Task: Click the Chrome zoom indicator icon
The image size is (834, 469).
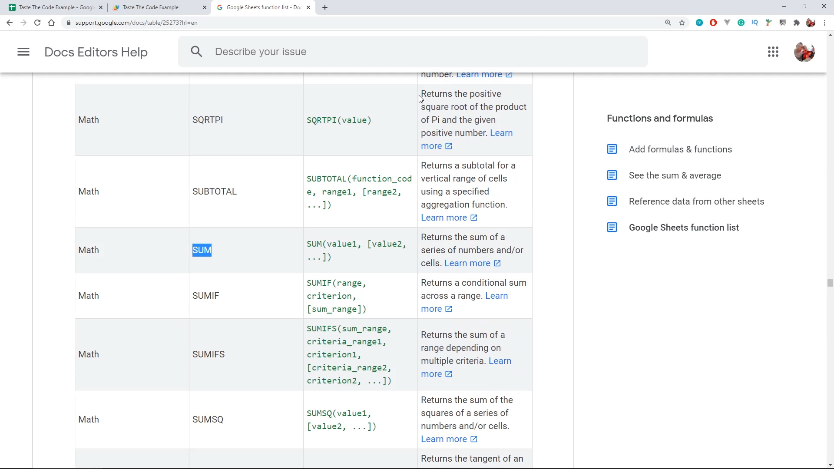Action: pyautogui.click(x=668, y=23)
